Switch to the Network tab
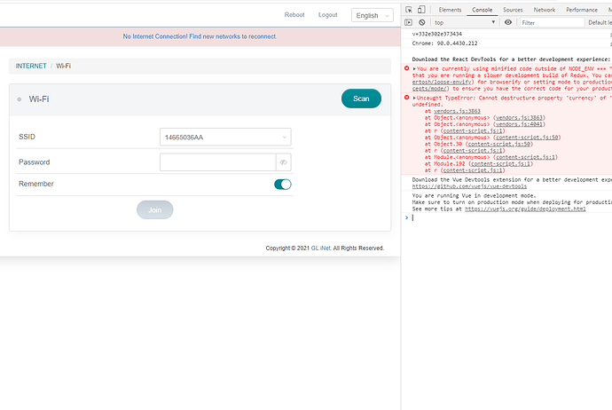Screen dimensions: 612x410 coord(544,10)
